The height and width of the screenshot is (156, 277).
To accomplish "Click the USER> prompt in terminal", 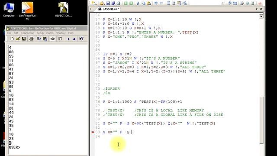I will coord(14,147).
